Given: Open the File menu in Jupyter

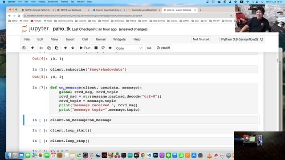Looking at the screenshot, I should 27,40.
